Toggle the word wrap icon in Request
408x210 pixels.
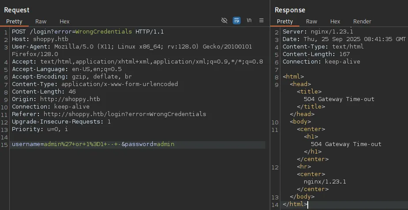pyautogui.click(x=237, y=21)
